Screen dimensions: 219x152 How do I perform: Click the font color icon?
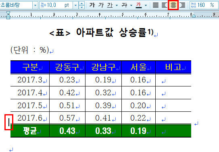(139, 5)
